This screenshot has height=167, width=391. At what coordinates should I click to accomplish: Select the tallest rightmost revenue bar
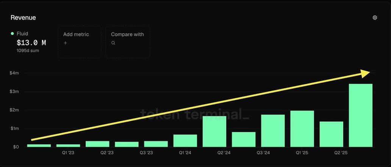[x=360, y=115]
